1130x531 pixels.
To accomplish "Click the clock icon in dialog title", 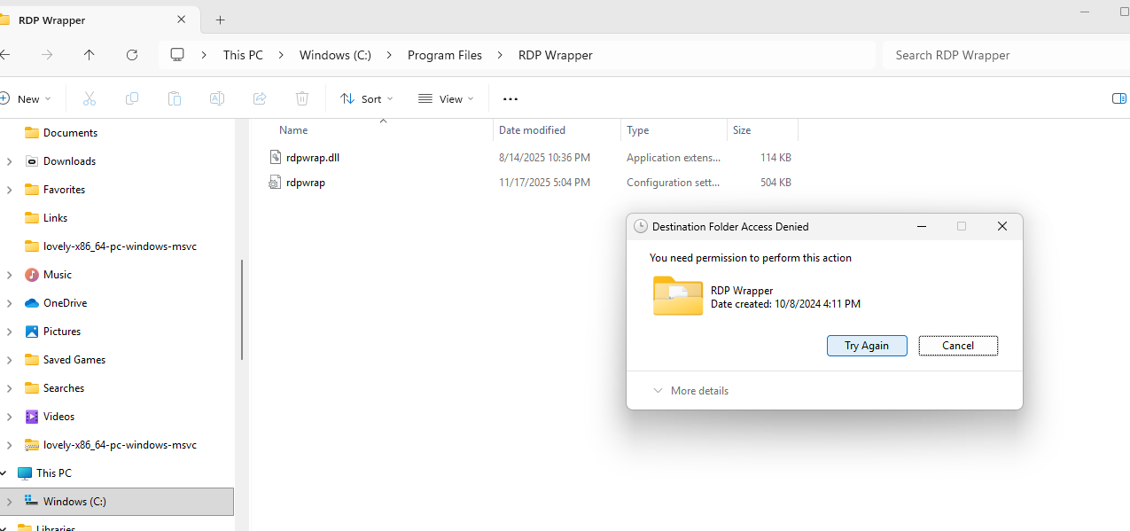I will click(641, 226).
